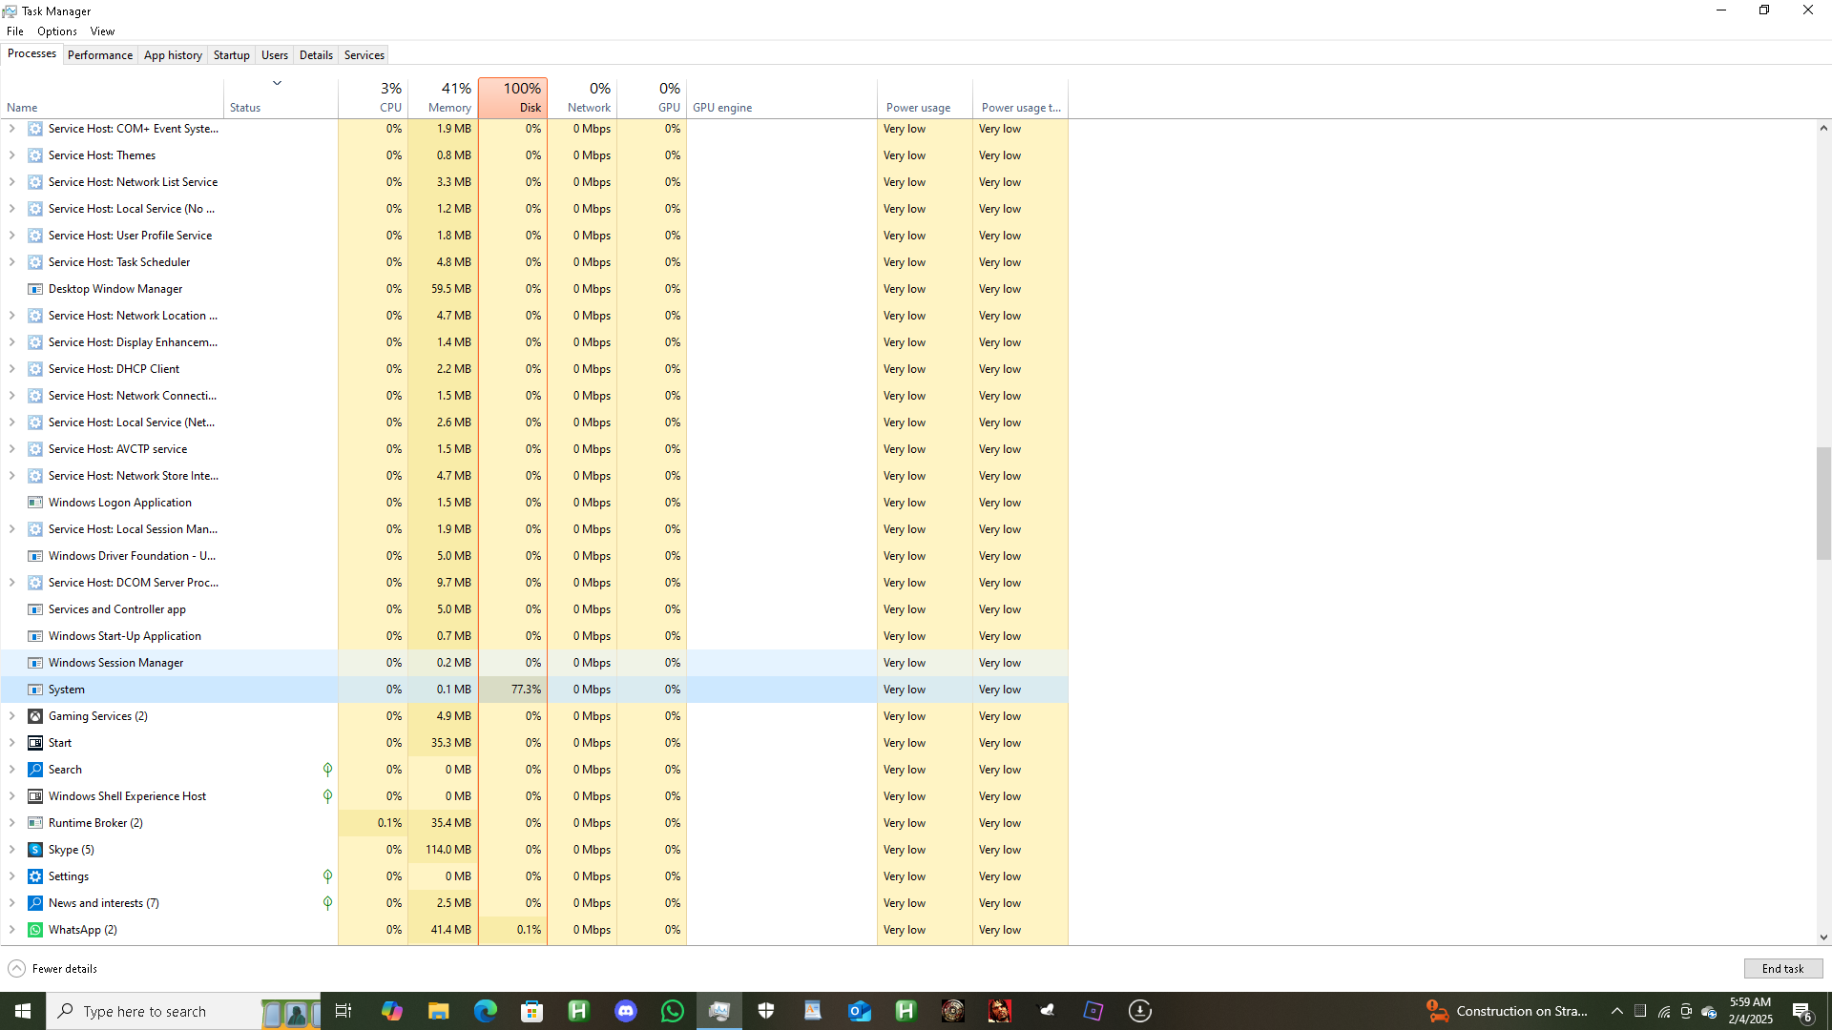Image resolution: width=1832 pixels, height=1030 pixels.
Task: Click the Gaming Services process icon
Action: tap(35, 716)
